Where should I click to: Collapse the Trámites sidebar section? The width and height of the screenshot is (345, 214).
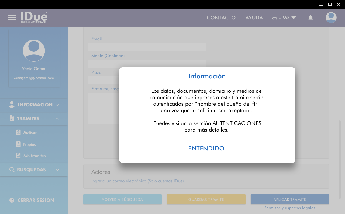click(x=34, y=119)
